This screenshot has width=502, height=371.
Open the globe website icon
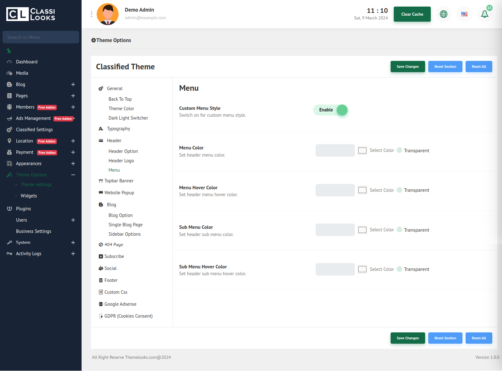click(x=443, y=14)
